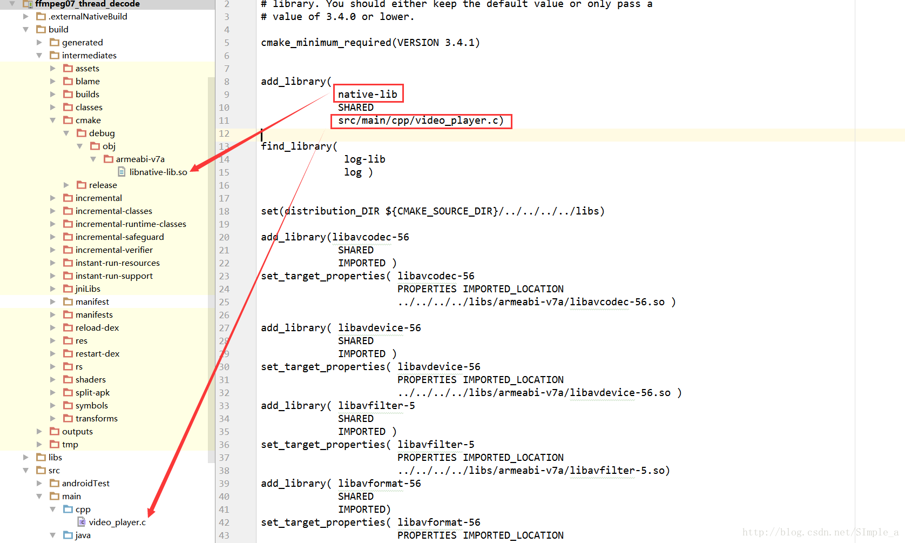The height and width of the screenshot is (543, 905).
Task: Click the java folder icon
Action: [68, 535]
